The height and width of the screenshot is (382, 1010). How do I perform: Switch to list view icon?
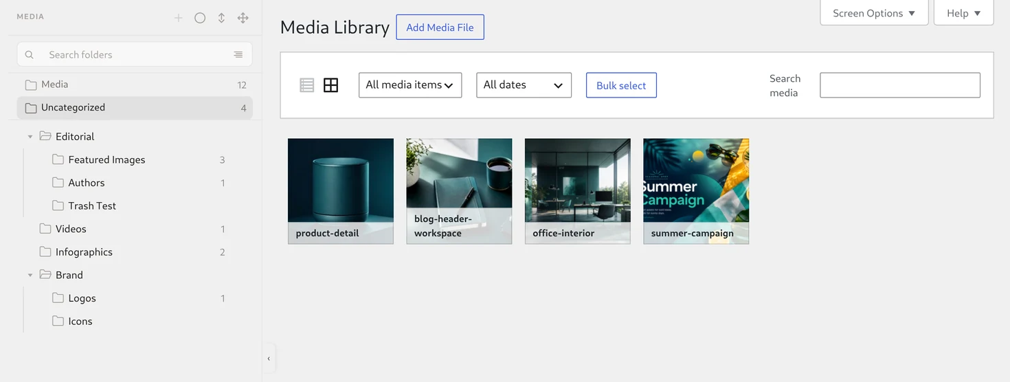pyautogui.click(x=307, y=85)
